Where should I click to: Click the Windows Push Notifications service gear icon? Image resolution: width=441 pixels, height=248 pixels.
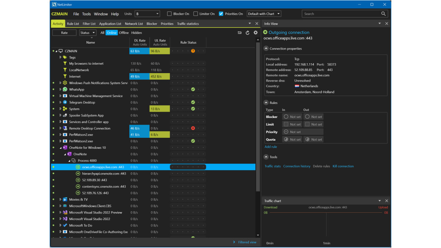tap(65, 83)
